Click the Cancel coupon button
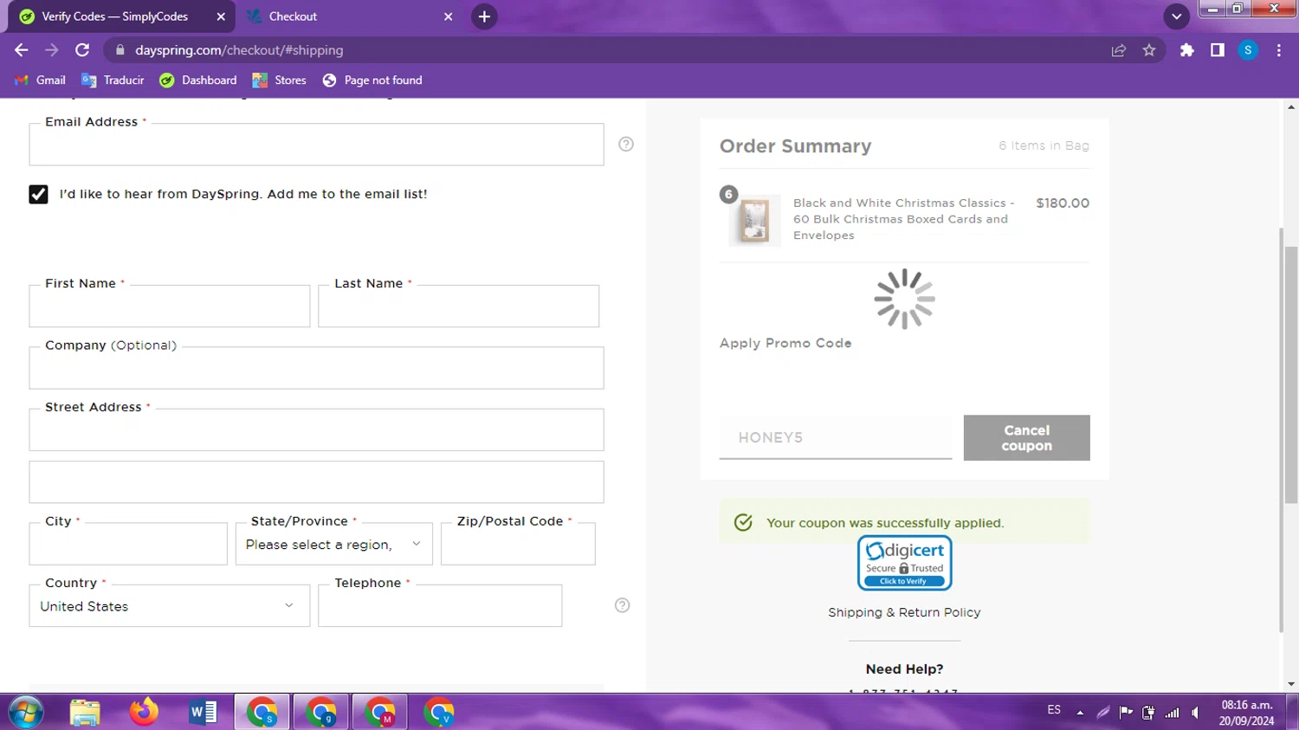This screenshot has height=730, width=1299. (1027, 437)
